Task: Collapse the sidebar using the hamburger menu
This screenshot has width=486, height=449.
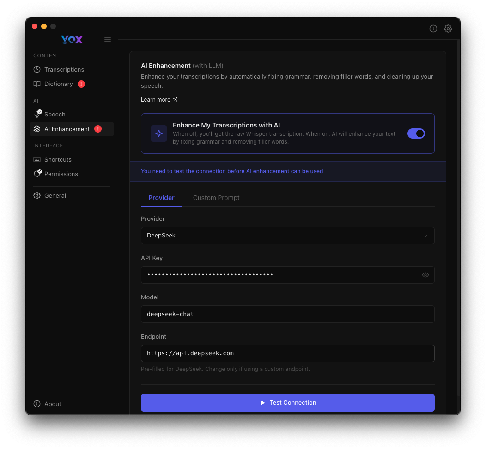Action: coord(108,39)
